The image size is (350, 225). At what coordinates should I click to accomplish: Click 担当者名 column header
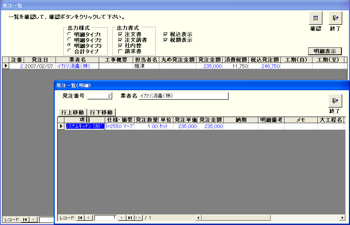(146, 60)
